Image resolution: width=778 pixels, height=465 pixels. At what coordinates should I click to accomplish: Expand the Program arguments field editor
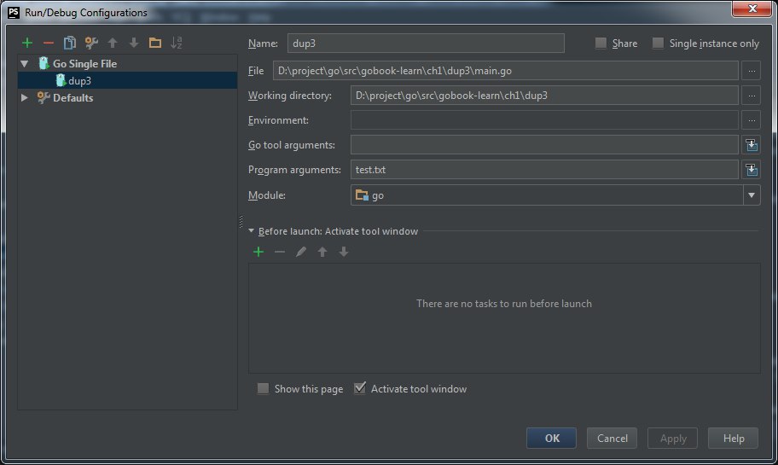coord(751,170)
